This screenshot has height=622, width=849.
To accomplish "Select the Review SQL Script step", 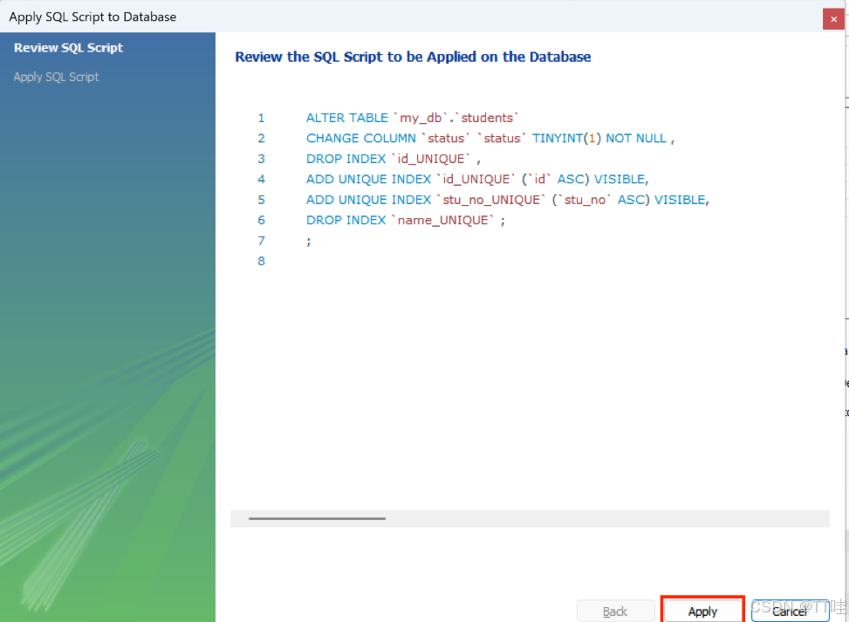I will [68, 48].
